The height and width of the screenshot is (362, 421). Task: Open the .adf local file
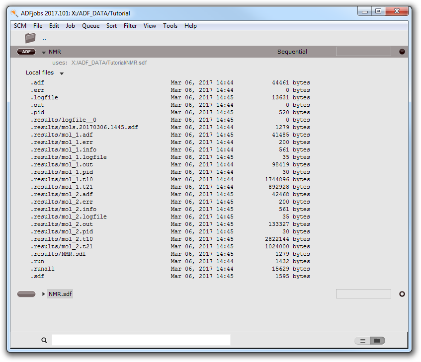pos(37,82)
